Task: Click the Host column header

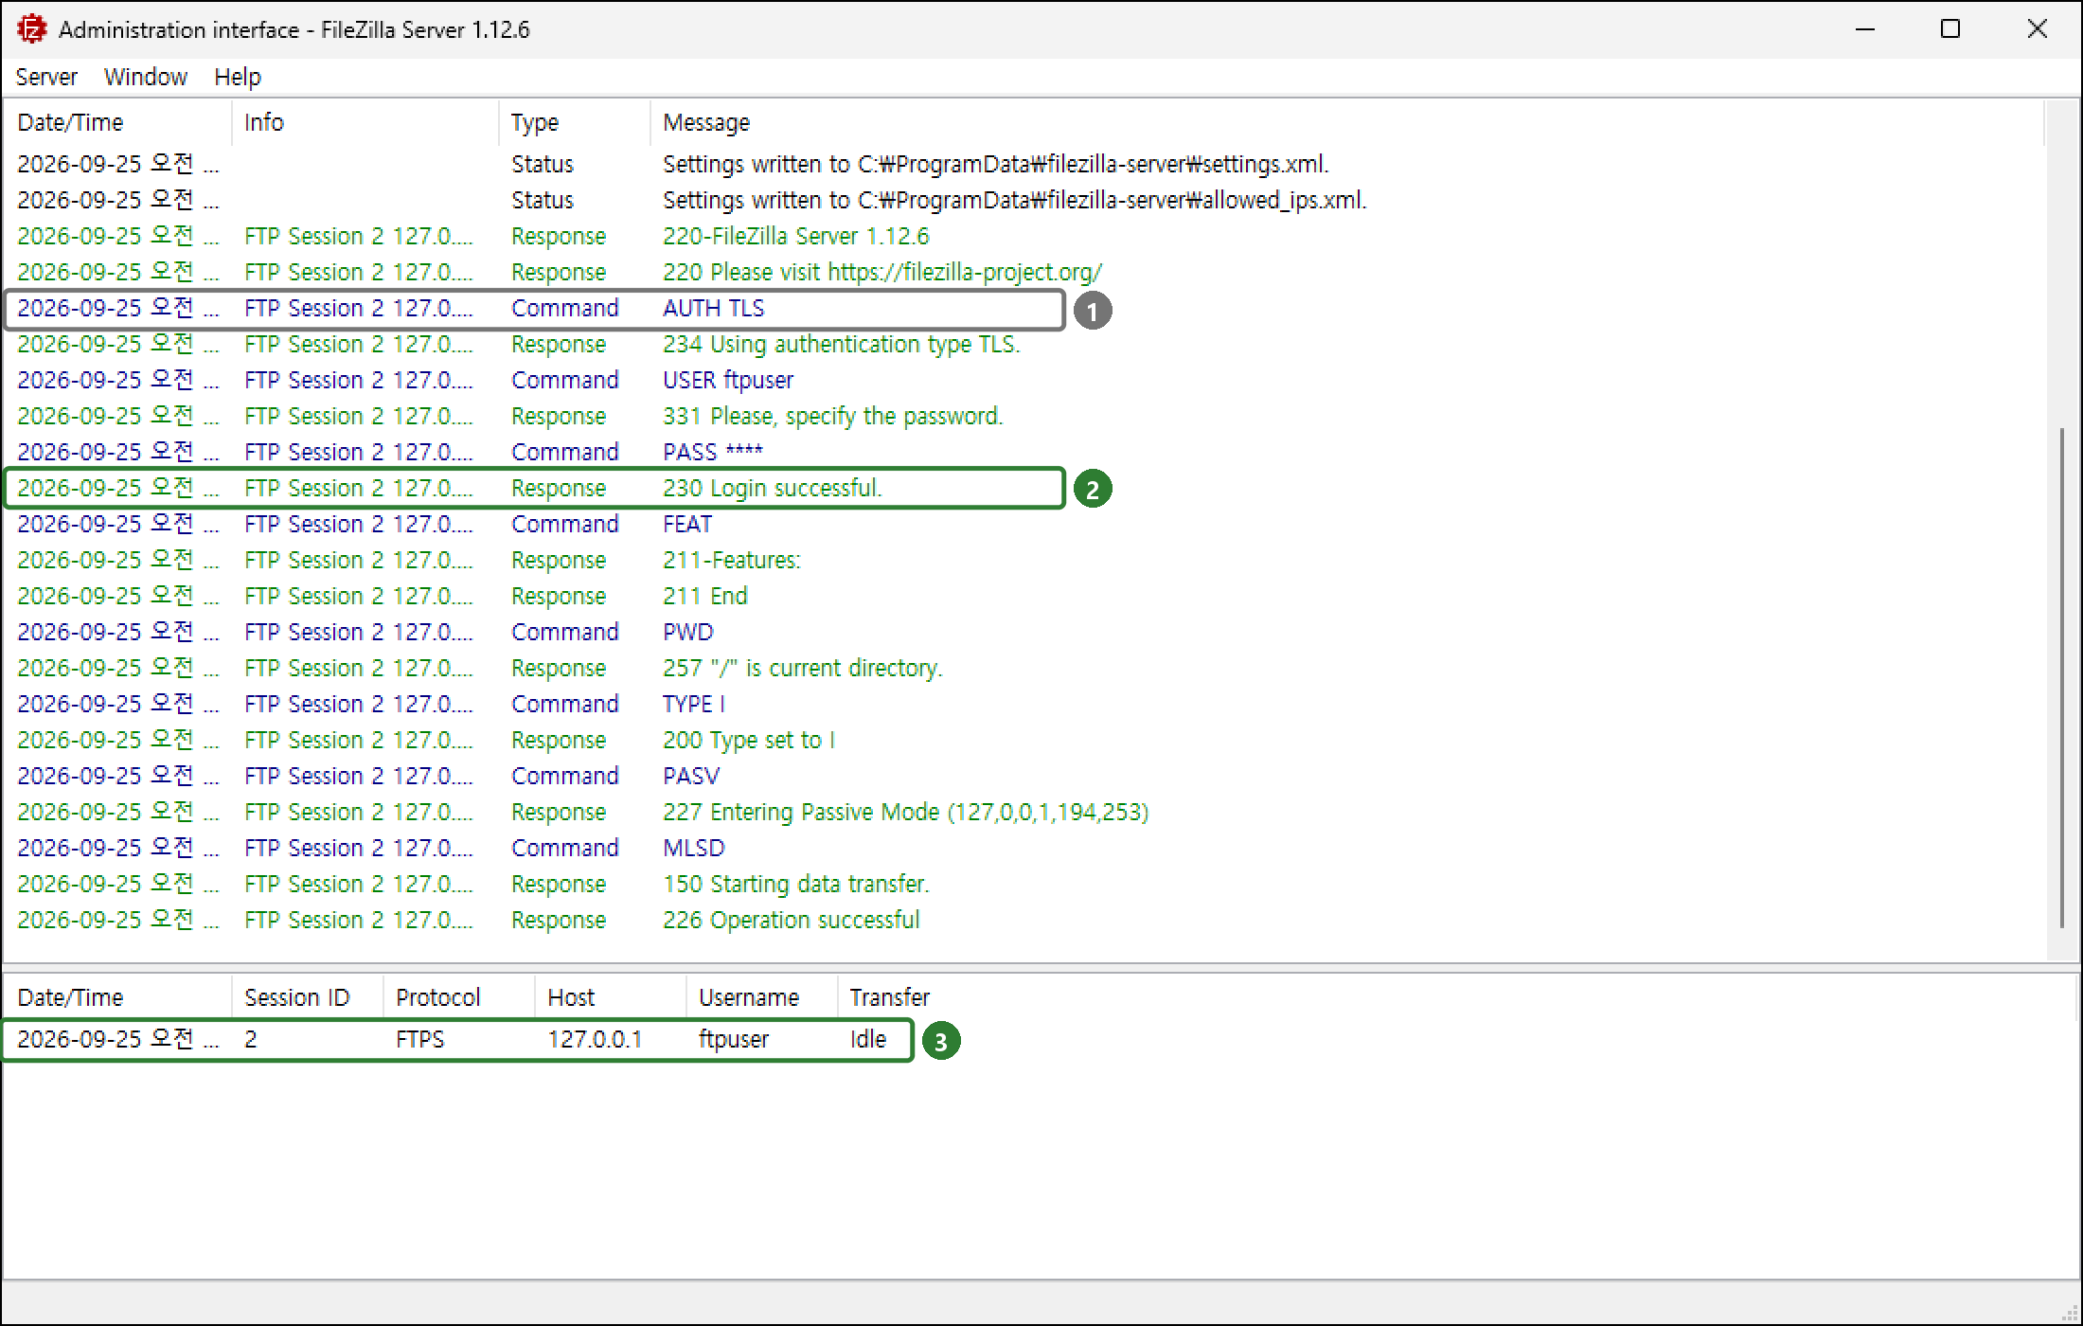Action: point(610,997)
